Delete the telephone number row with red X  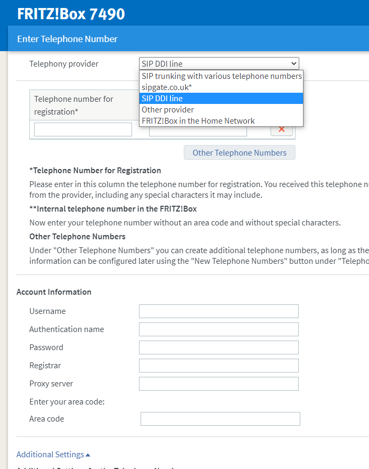tap(282, 130)
